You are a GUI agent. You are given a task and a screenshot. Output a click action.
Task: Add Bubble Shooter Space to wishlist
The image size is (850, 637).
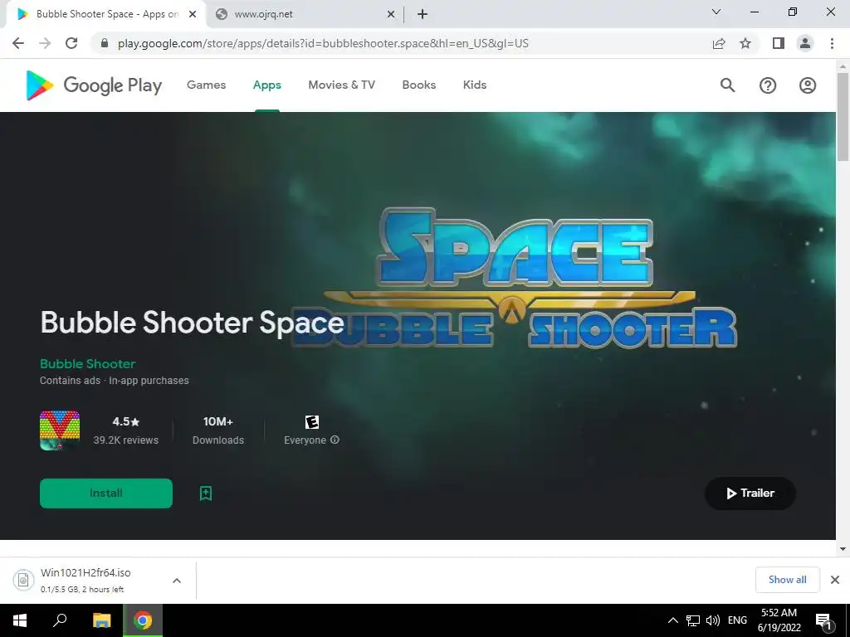[x=206, y=493]
